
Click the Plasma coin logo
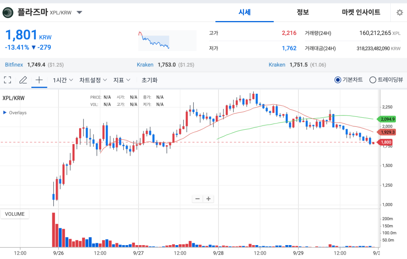8,12
